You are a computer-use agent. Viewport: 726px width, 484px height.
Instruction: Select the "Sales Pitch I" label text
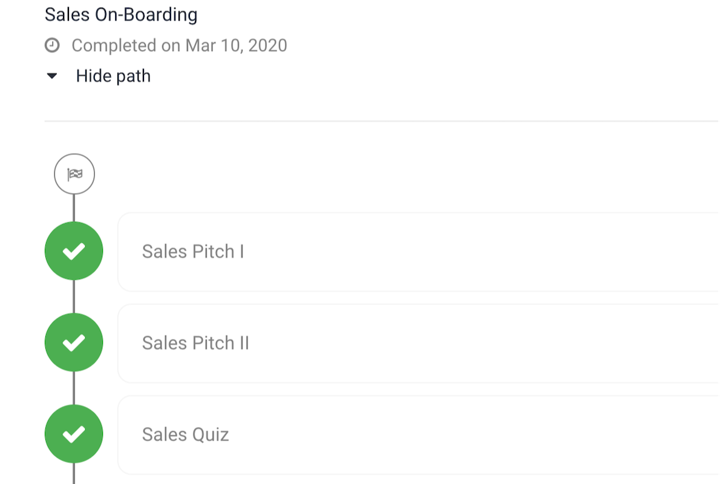coord(193,252)
